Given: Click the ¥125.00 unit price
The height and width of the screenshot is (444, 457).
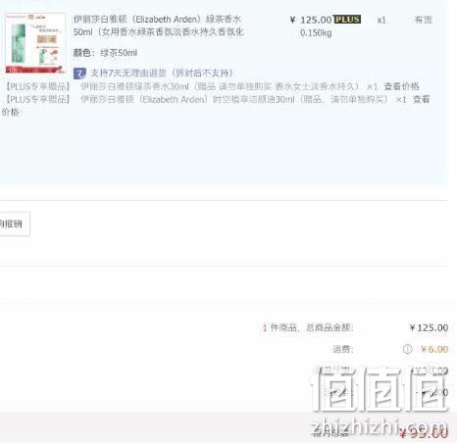Looking at the screenshot, I should [x=311, y=20].
